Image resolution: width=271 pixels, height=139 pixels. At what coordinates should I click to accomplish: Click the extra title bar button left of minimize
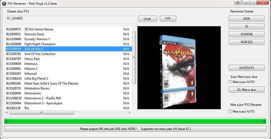pyautogui.click(x=238, y=2)
